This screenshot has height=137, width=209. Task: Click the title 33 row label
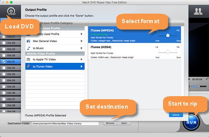pos(11,74)
